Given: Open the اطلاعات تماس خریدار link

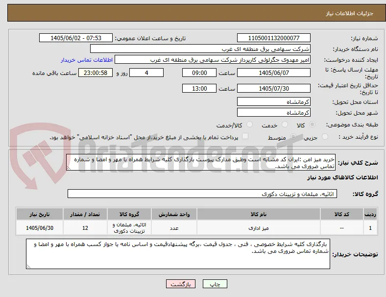Looking at the screenshot, I should click(87, 60).
